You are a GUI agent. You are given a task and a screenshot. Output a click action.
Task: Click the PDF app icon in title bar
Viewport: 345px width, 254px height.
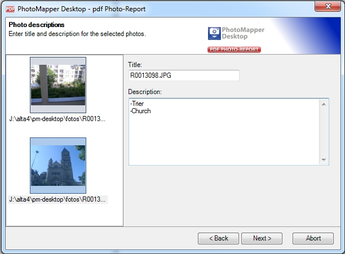(x=10, y=8)
